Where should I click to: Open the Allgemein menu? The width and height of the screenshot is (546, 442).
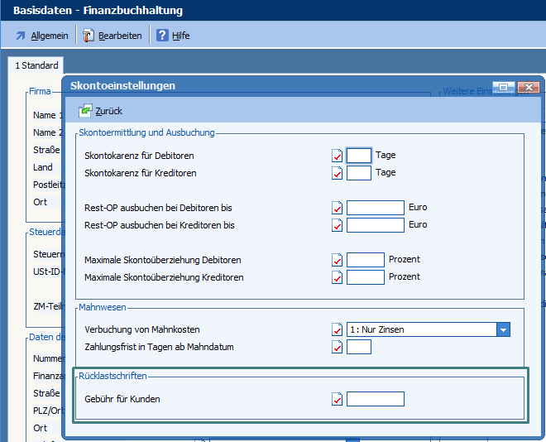[x=41, y=36]
